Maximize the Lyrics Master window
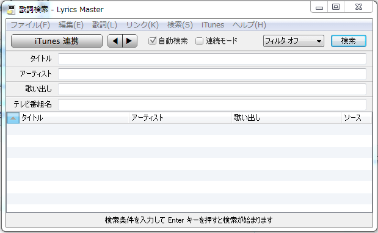 [x=336, y=7]
